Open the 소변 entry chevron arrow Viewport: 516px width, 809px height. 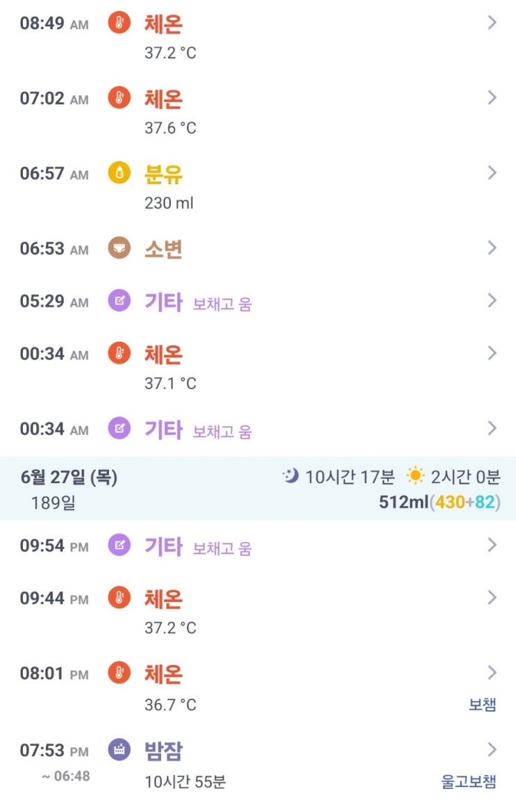(492, 247)
